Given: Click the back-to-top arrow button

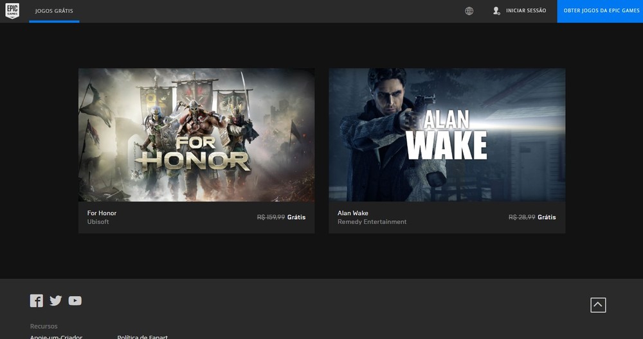Looking at the screenshot, I should point(598,305).
